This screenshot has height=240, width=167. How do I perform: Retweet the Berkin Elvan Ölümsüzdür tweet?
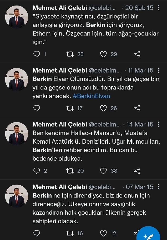coord(70,108)
